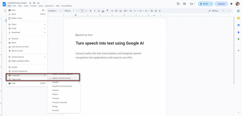The width and height of the screenshot is (242, 116).
Task: Insert an image from the toolbar
Action: click(120, 11)
